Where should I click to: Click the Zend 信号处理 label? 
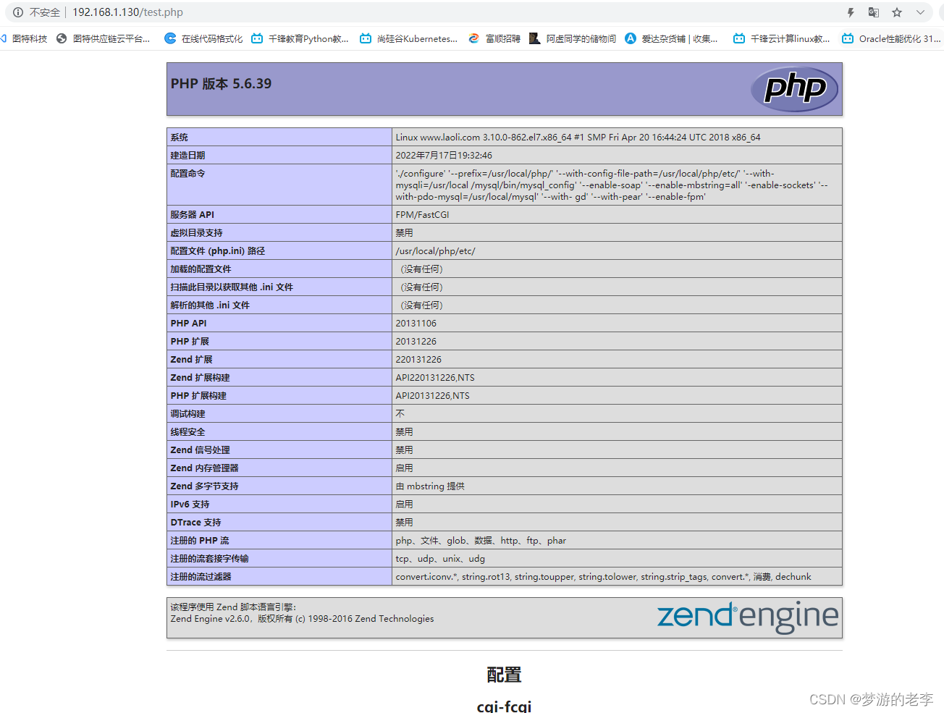pyautogui.click(x=201, y=450)
